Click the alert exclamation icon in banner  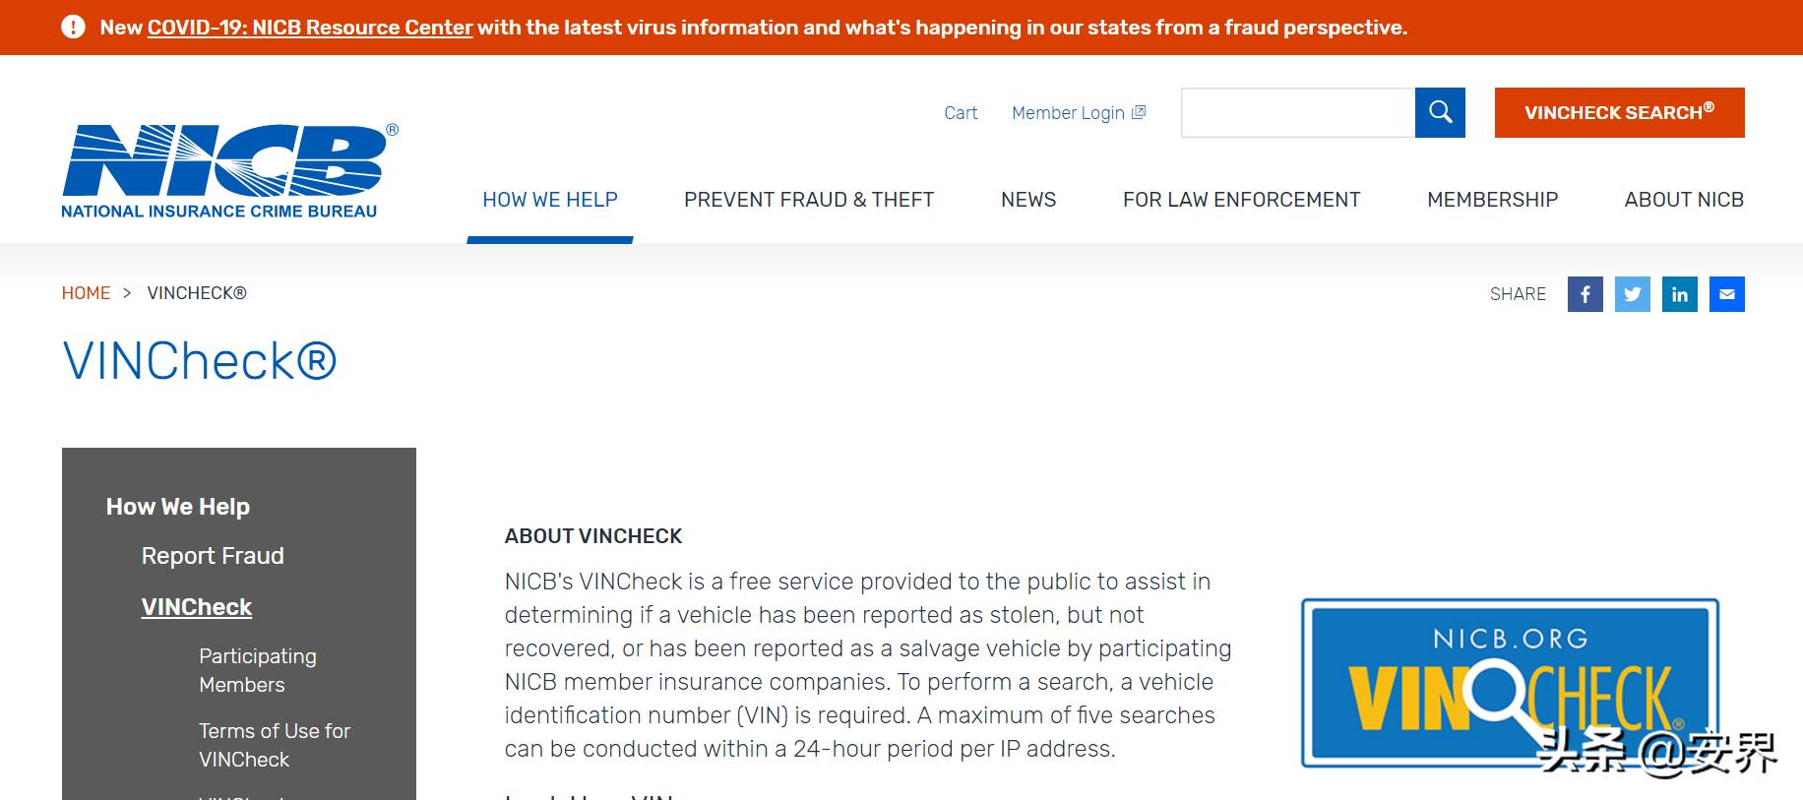(73, 28)
